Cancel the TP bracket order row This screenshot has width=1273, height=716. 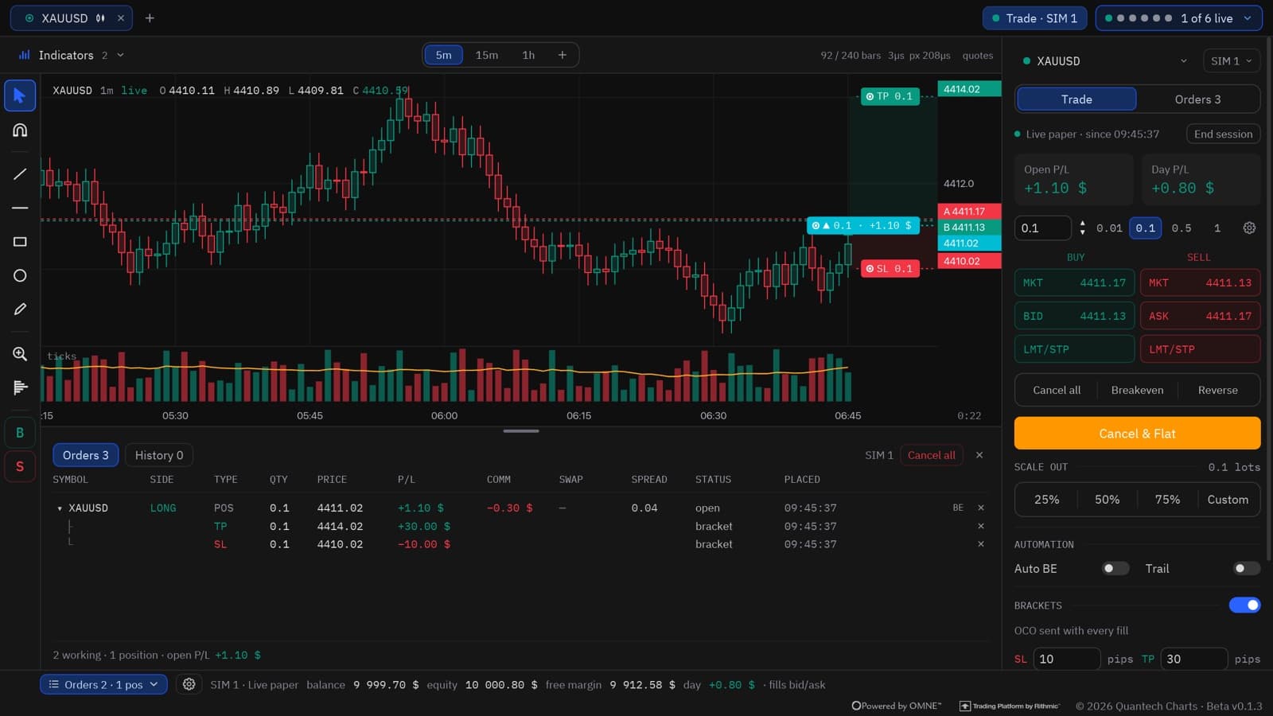pyautogui.click(x=981, y=526)
